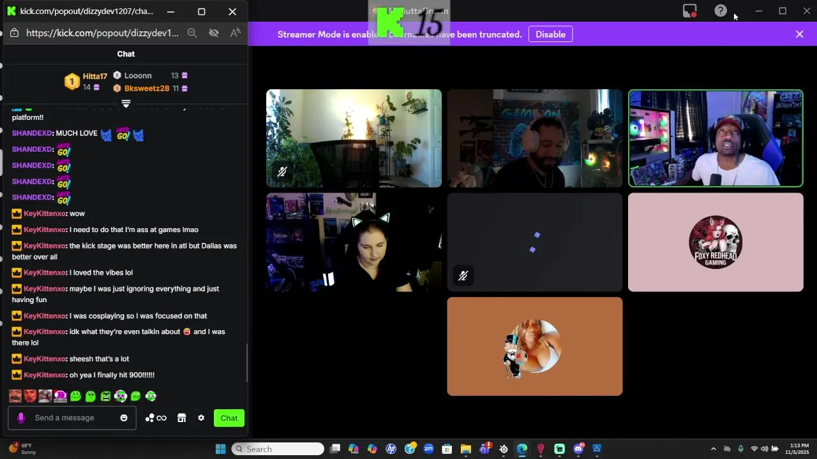The width and height of the screenshot is (817, 459).
Task: Send message with green Chat button
Action: (229, 418)
